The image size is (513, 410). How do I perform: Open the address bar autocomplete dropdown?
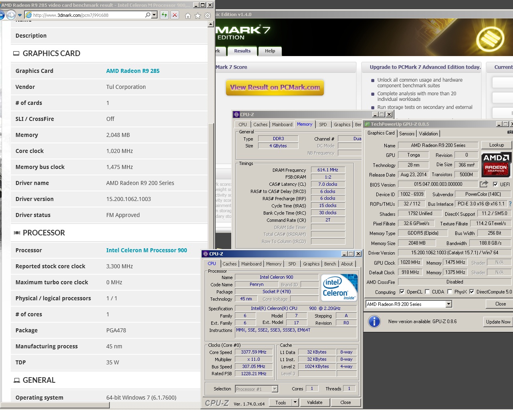click(154, 15)
